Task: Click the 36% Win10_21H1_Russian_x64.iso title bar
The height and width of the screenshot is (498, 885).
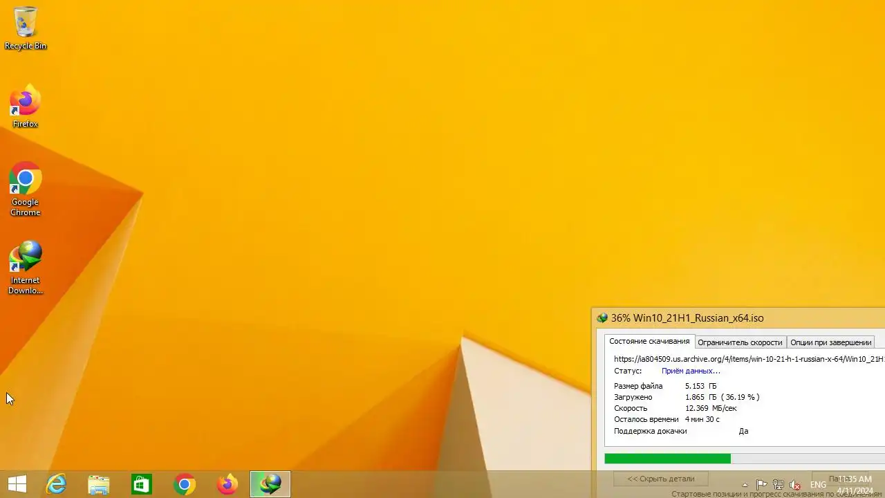Action: click(x=738, y=318)
